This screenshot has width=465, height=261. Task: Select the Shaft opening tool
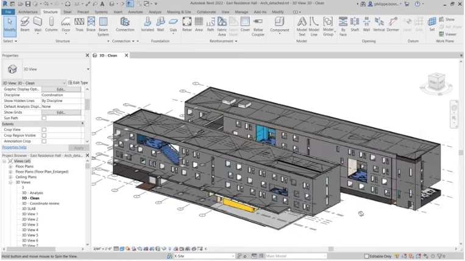(x=355, y=24)
